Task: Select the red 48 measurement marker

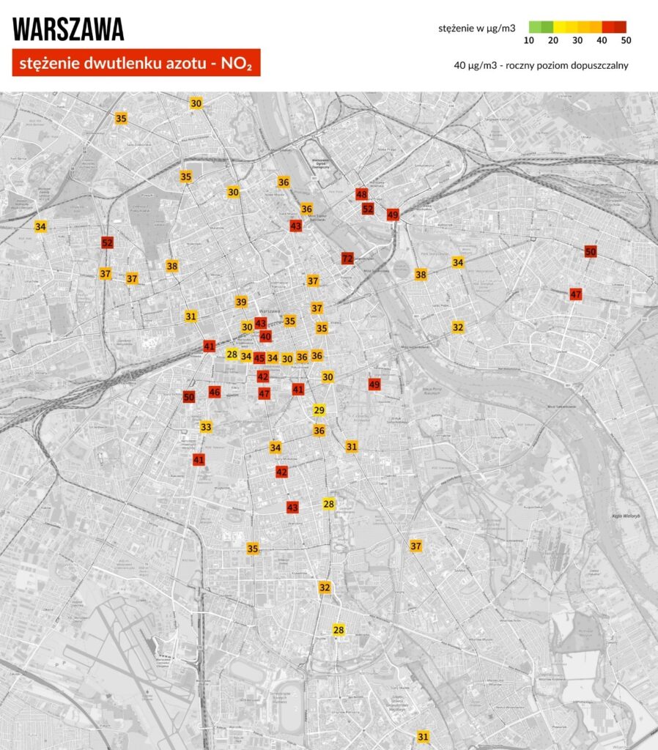Action: 362,194
